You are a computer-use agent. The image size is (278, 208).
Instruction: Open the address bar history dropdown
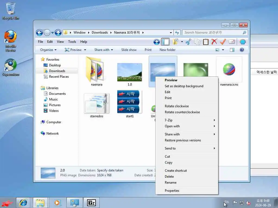click(171, 33)
